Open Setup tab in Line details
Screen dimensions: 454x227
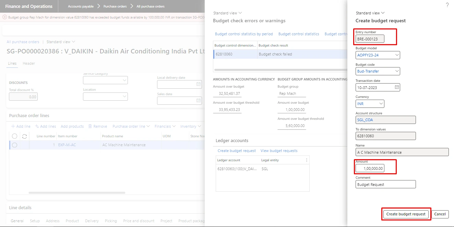35,221
